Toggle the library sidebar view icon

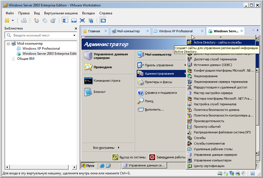(66, 20)
